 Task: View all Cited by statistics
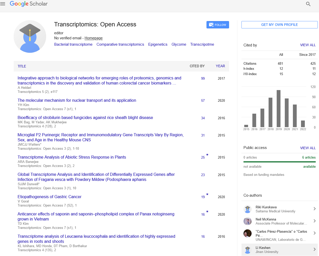(308, 45)
